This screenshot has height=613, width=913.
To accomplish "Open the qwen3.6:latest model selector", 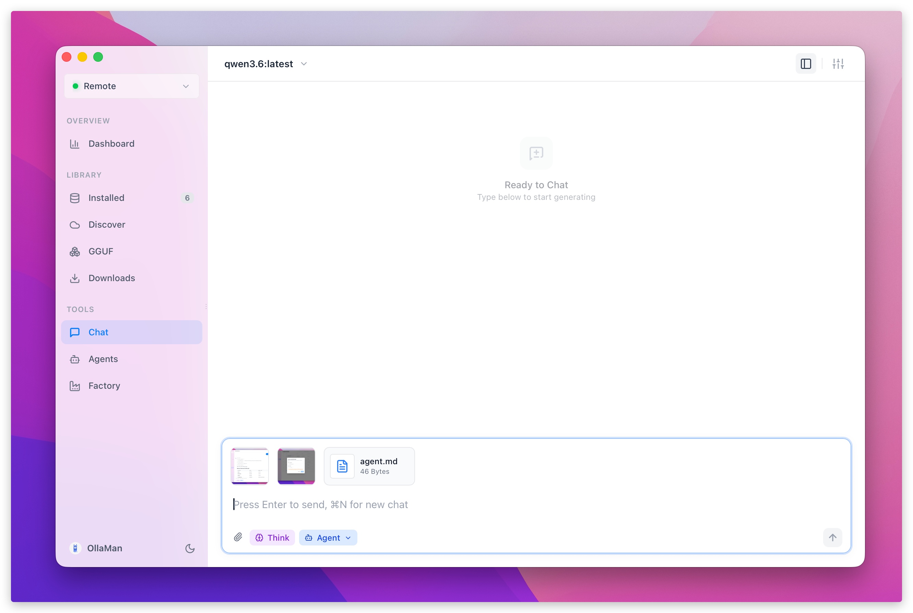I will click(266, 64).
